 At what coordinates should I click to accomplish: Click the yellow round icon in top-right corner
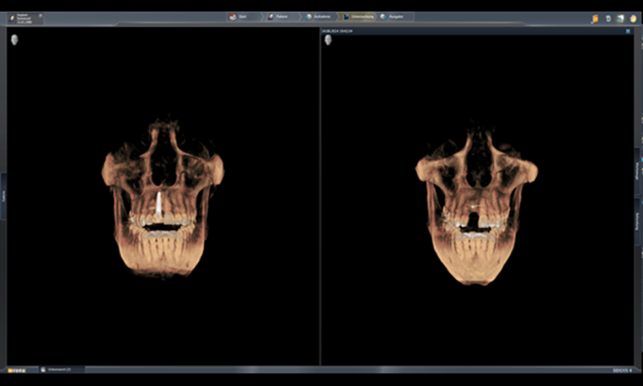coord(634,19)
